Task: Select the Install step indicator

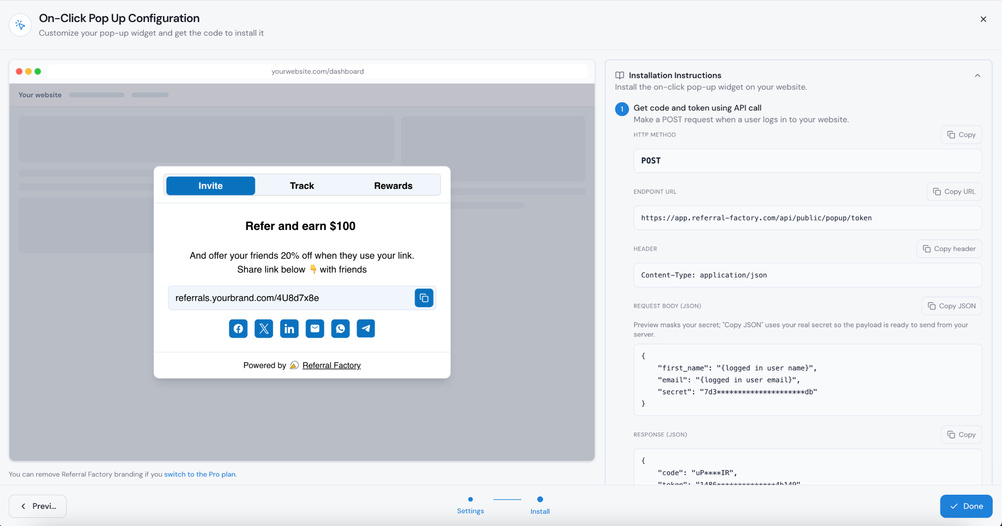Action: [x=540, y=505]
